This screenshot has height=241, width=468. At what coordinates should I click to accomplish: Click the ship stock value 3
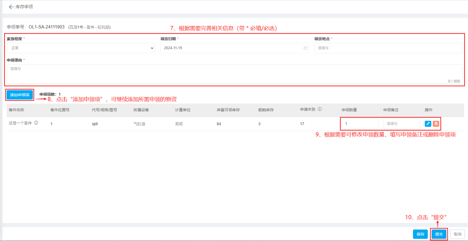259,124
